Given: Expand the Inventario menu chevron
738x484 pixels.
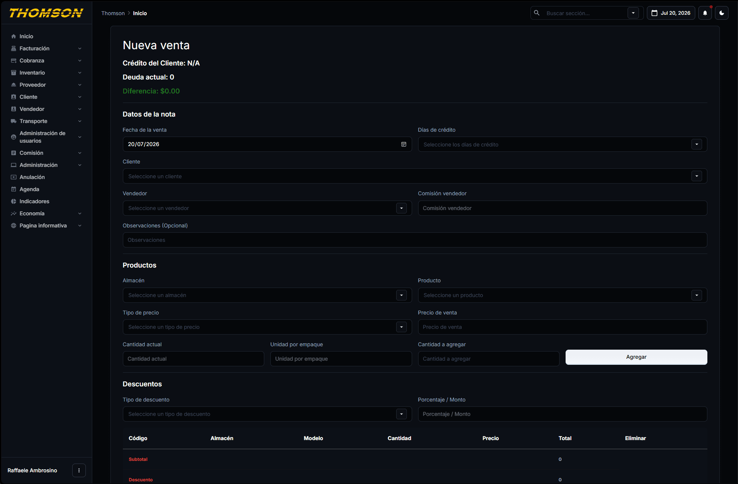Looking at the screenshot, I should click(80, 73).
